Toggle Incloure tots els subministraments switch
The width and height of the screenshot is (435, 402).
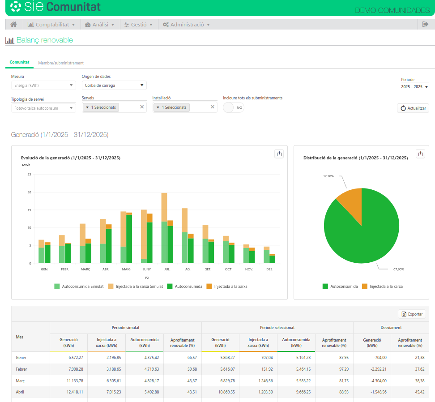pos(233,107)
